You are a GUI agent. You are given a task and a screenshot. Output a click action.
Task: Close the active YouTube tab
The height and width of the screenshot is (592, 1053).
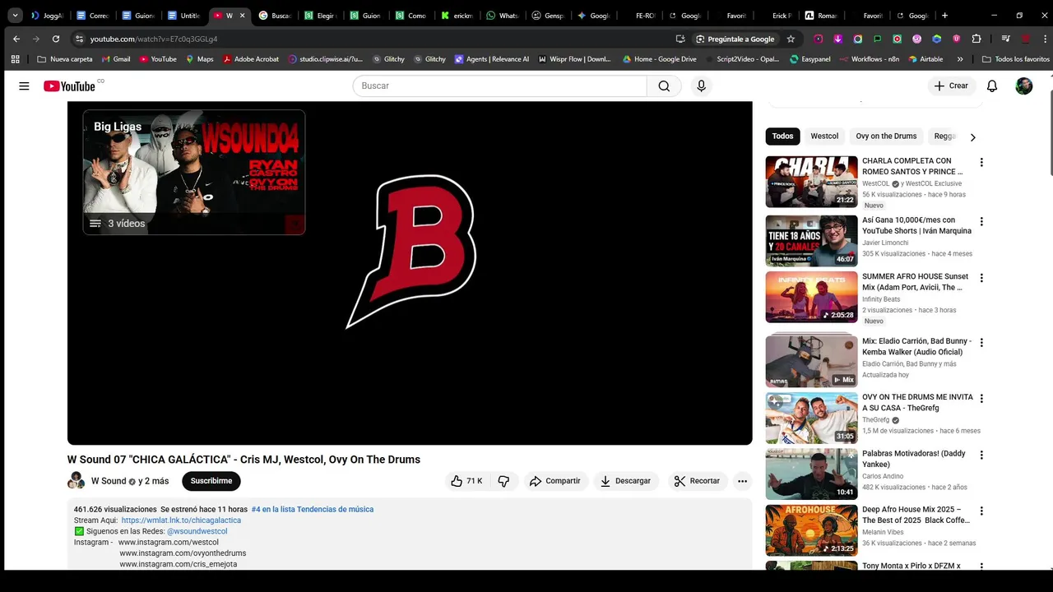242,16
